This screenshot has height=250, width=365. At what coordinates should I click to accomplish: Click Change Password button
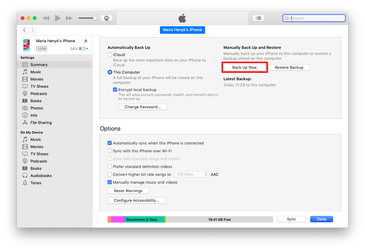[x=143, y=107]
